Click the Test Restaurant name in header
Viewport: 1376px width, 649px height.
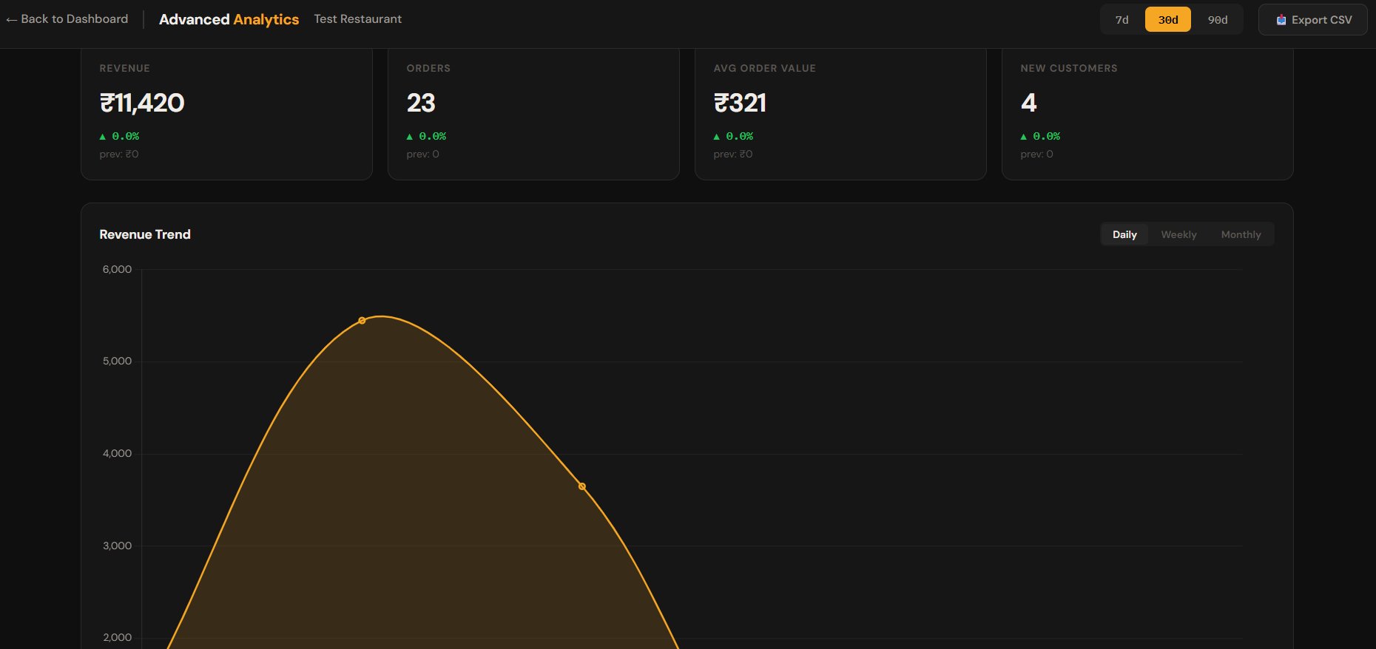tap(357, 19)
